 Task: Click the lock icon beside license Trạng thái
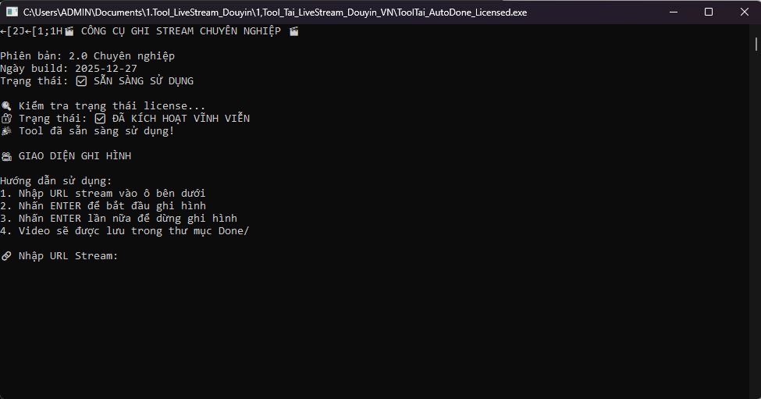(x=6, y=119)
